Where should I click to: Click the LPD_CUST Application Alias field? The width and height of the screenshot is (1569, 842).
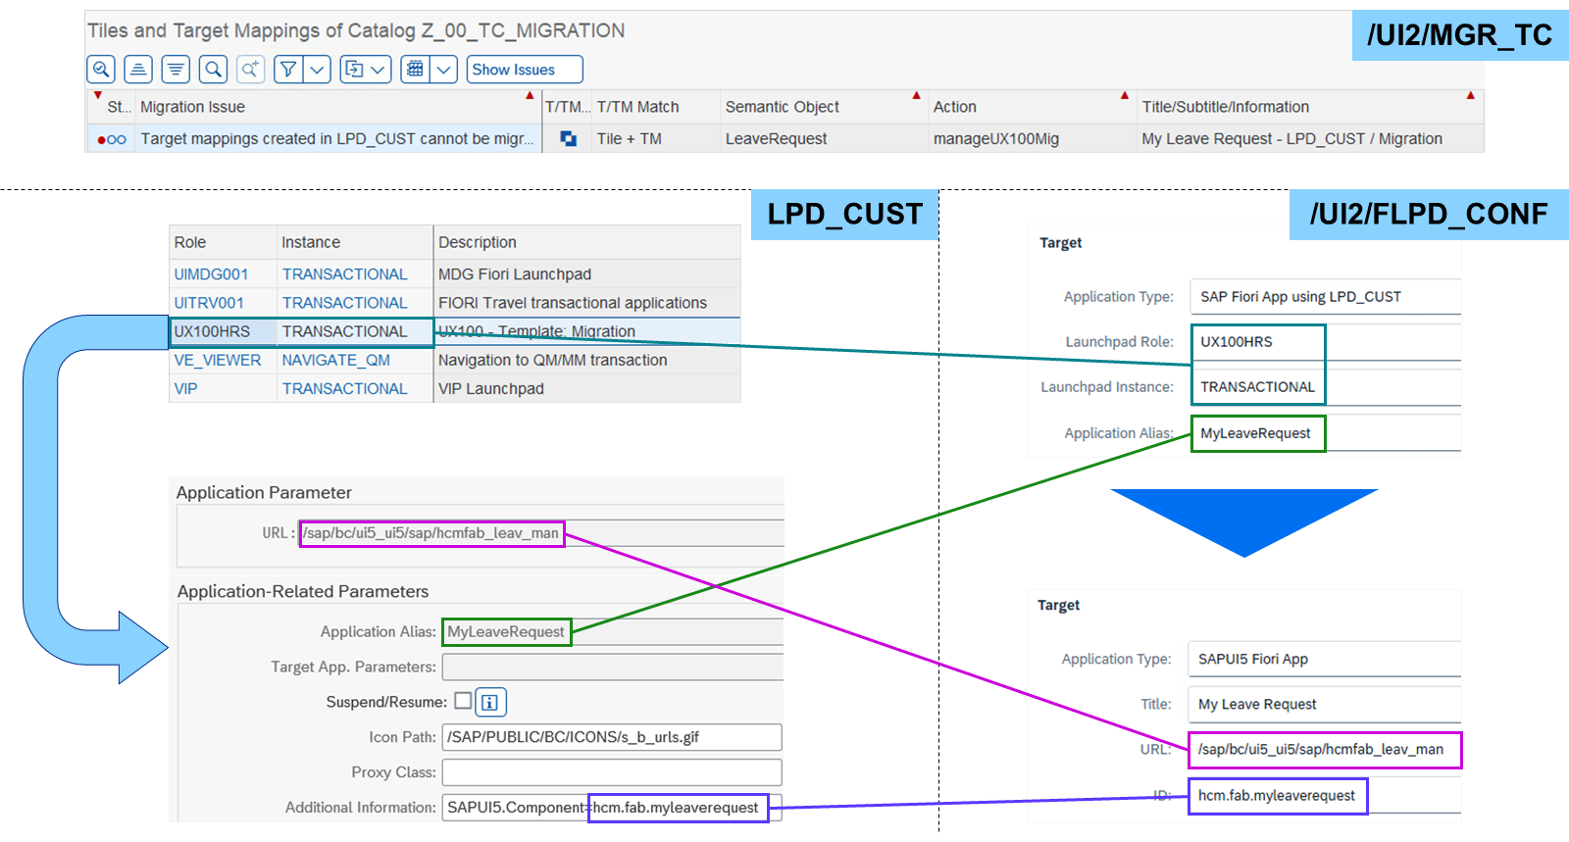pyautogui.click(x=613, y=632)
